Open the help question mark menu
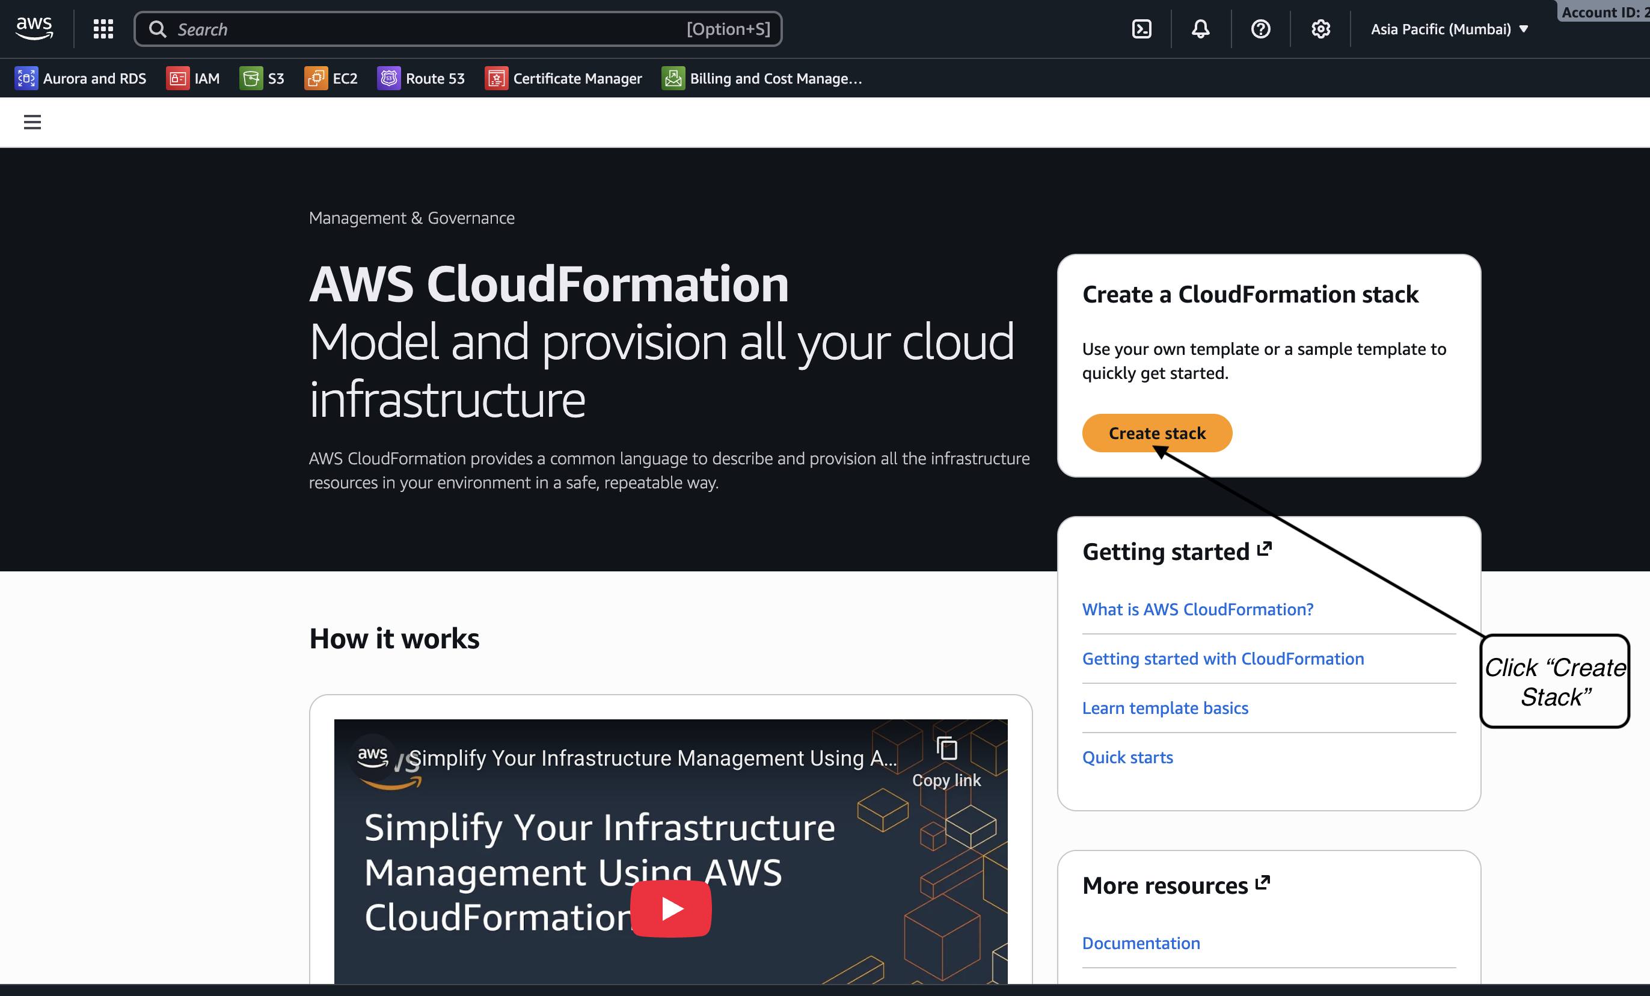This screenshot has width=1650, height=996. tap(1260, 29)
